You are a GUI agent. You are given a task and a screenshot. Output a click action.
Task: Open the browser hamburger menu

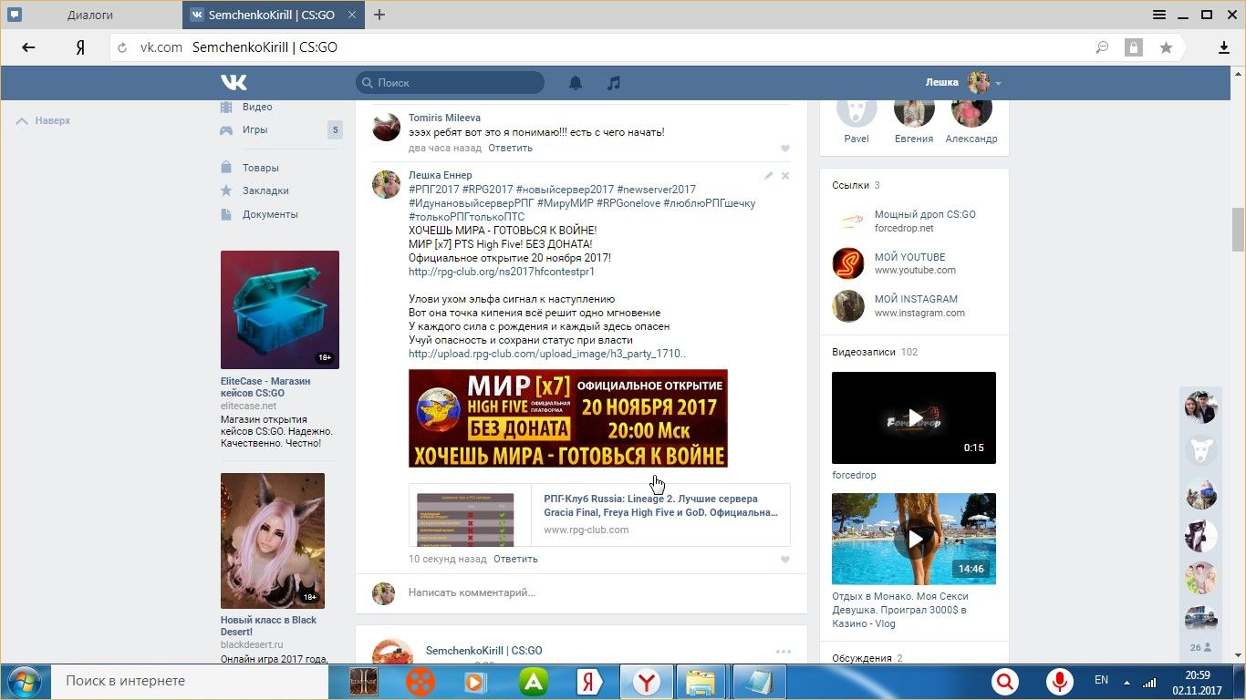pyautogui.click(x=1159, y=15)
